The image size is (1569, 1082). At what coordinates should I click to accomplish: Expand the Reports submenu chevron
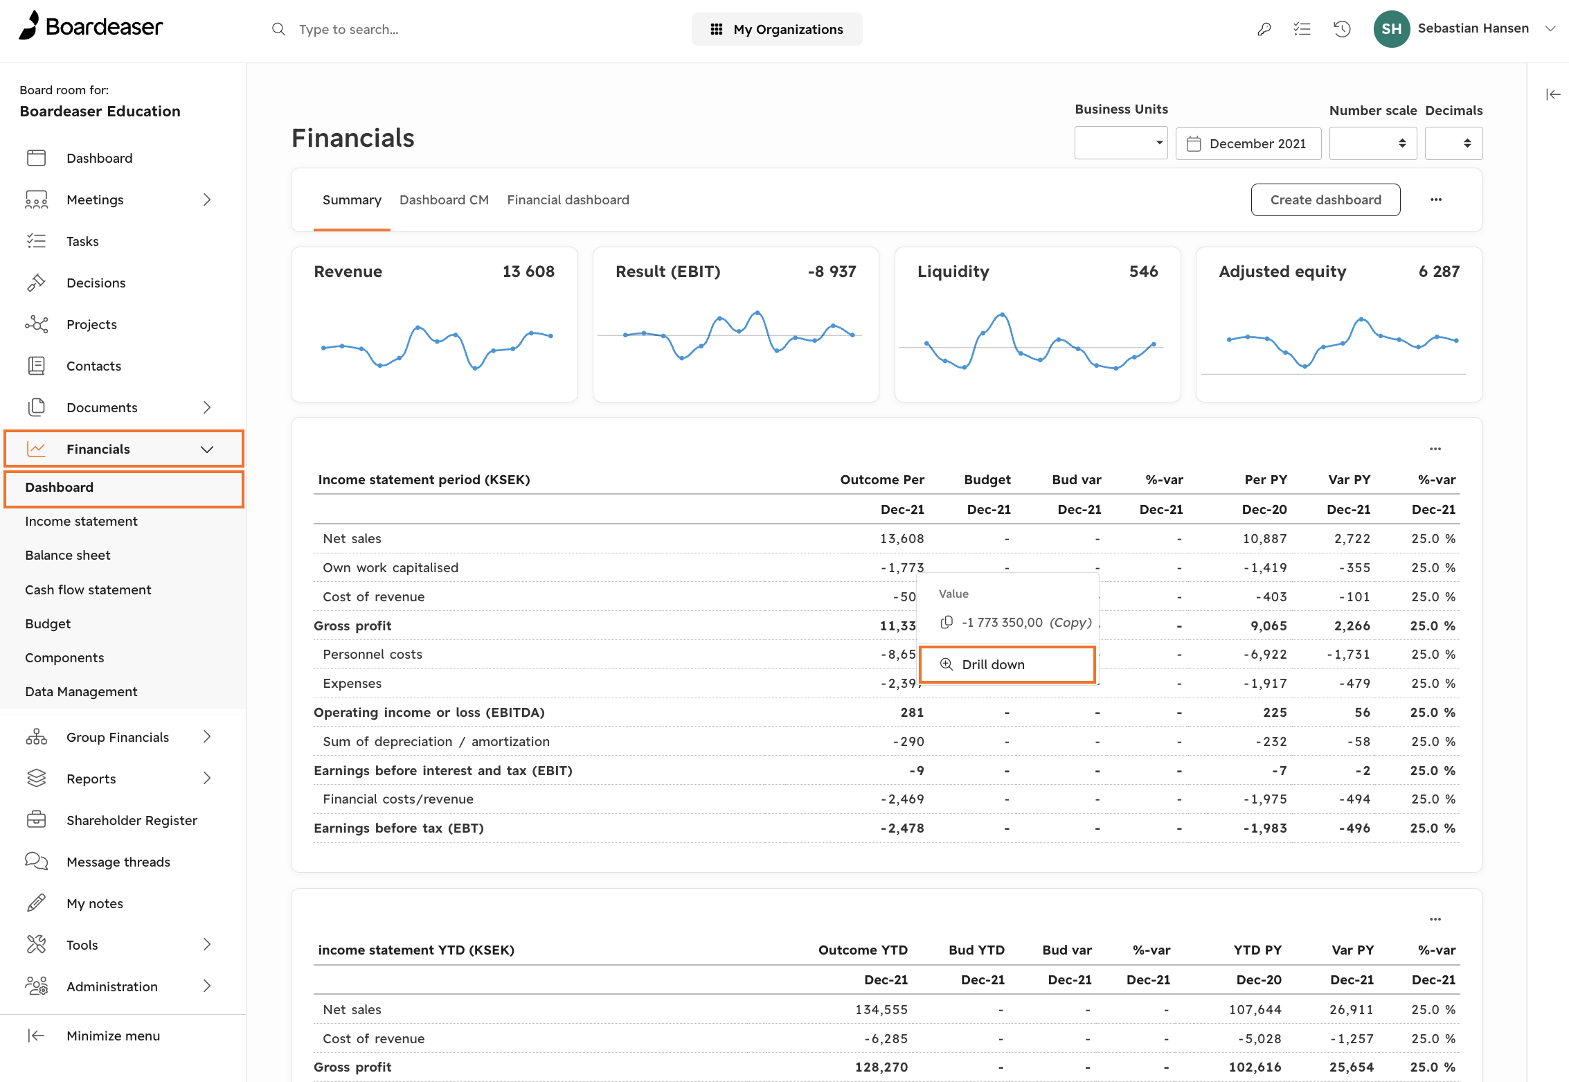coord(207,778)
